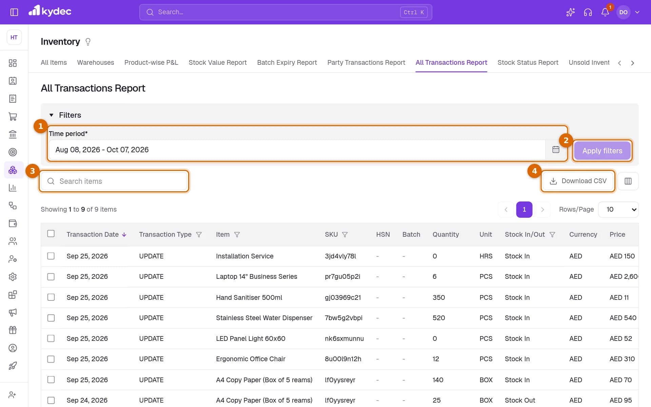Image resolution: width=651 pixels, height=407 pixels.
Task: Open the dashboard grid icon in sidebar
Action: click(13, 63)
